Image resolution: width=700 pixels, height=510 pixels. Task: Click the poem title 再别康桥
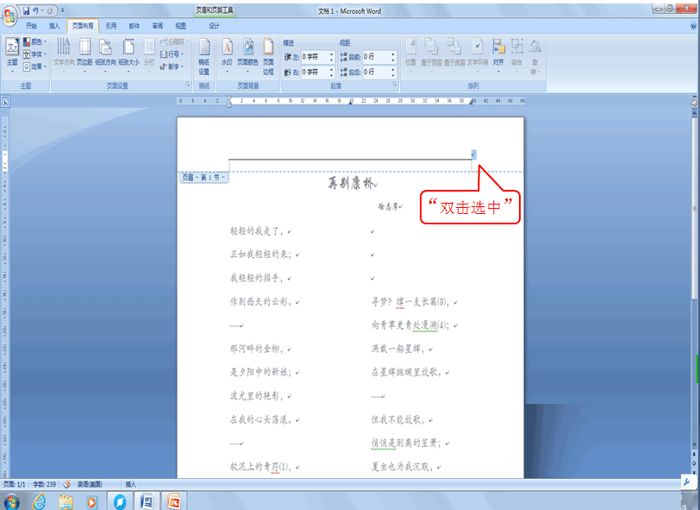coord(352,183)
